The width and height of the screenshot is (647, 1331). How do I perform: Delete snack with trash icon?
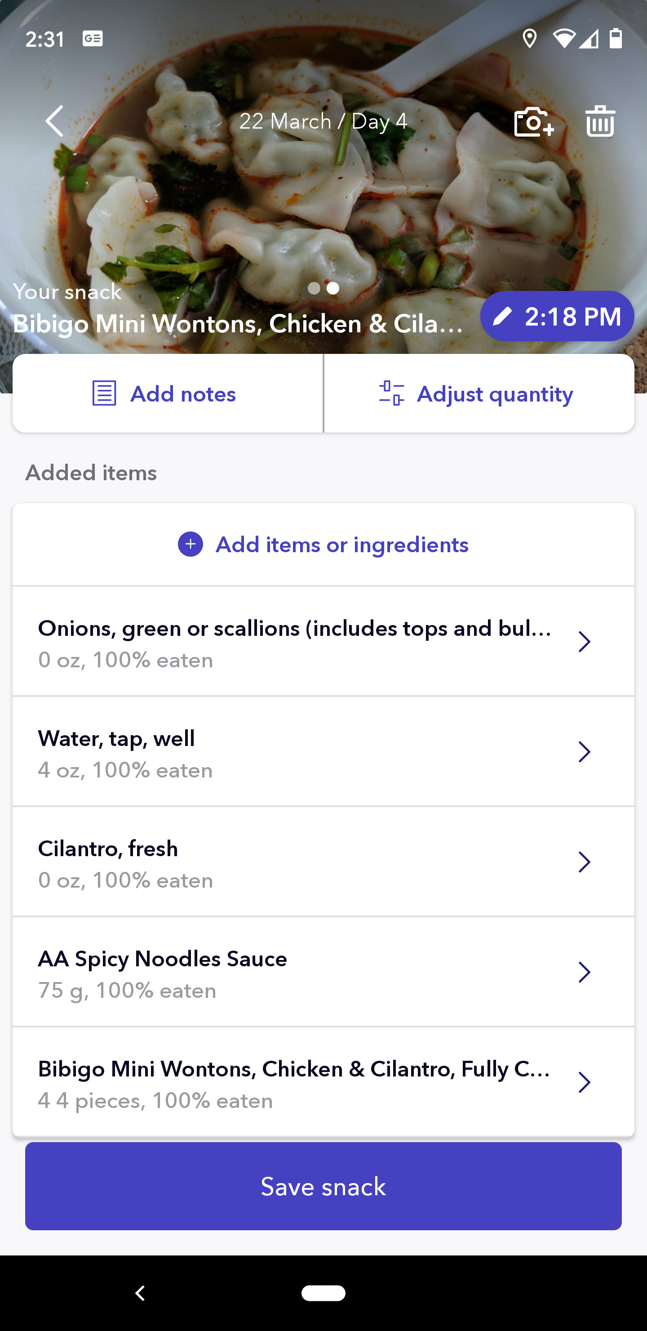coord(599,121)
